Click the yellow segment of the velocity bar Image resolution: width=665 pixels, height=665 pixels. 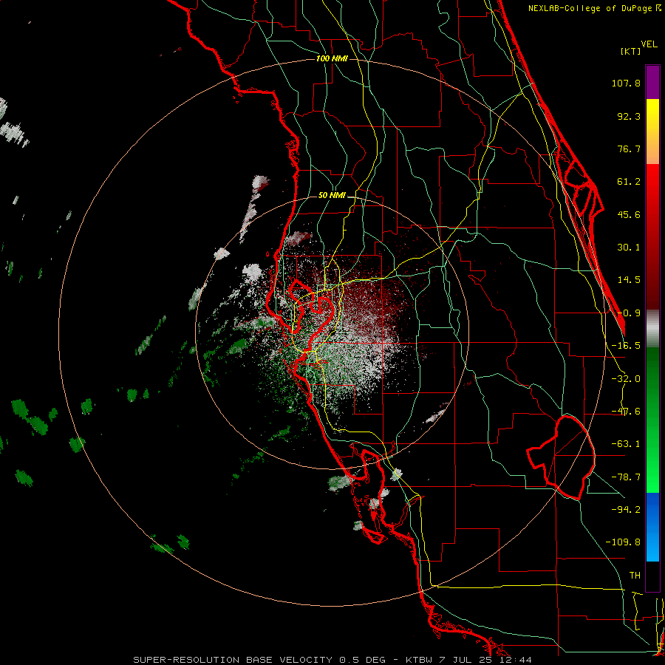tap(652, 132)
